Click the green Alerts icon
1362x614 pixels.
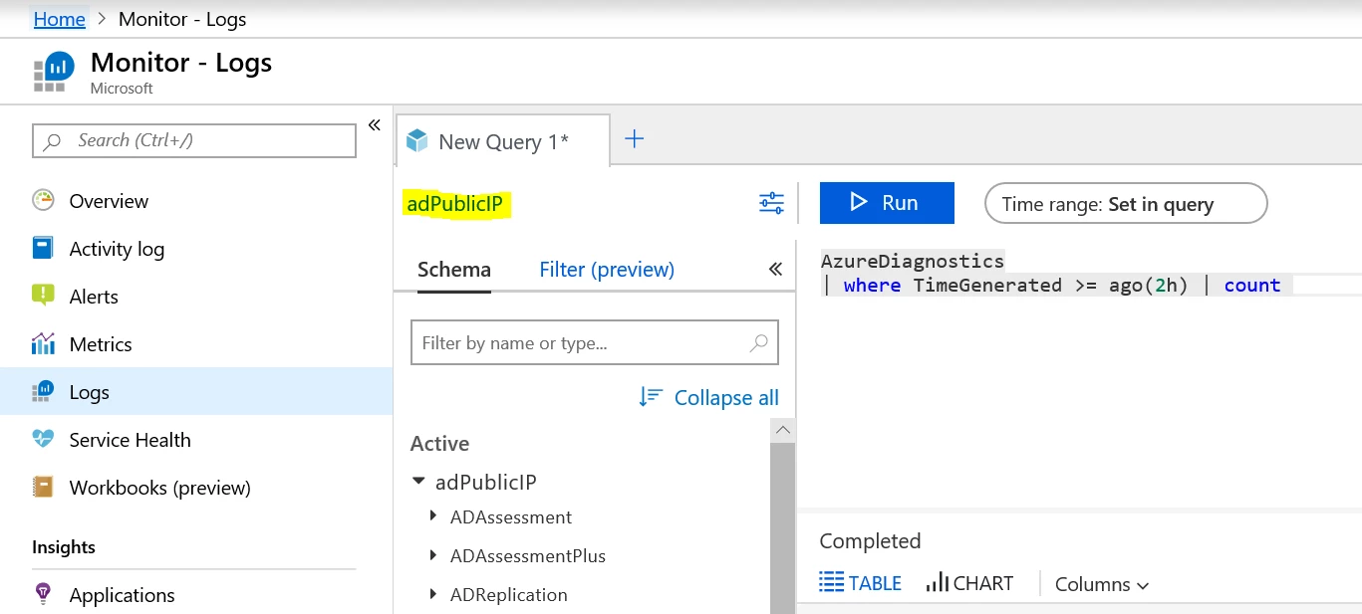click(43, 296)
